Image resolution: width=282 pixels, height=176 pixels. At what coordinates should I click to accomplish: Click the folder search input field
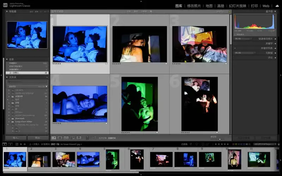[27, 82]
